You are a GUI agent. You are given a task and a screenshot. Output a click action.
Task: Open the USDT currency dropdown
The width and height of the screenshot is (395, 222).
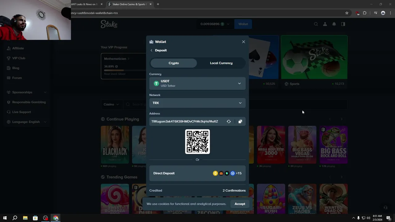(197, 83)
